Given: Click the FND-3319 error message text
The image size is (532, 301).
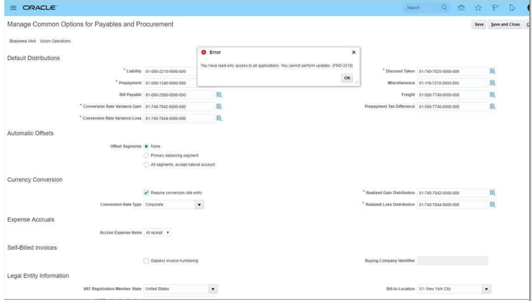Looking at the screenshot, I should [x=276, y=66].
